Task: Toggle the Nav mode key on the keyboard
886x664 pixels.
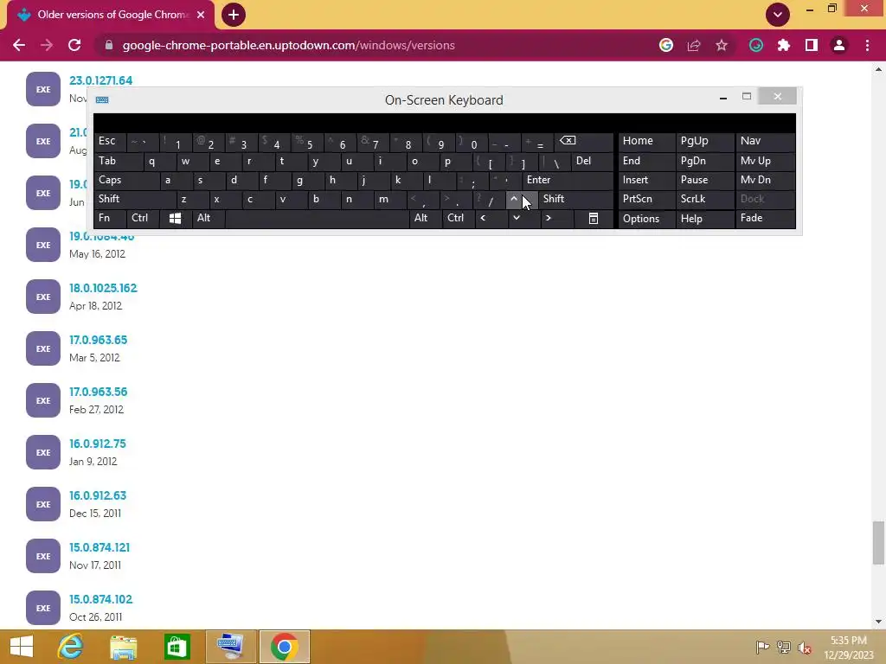Action: 765,141
